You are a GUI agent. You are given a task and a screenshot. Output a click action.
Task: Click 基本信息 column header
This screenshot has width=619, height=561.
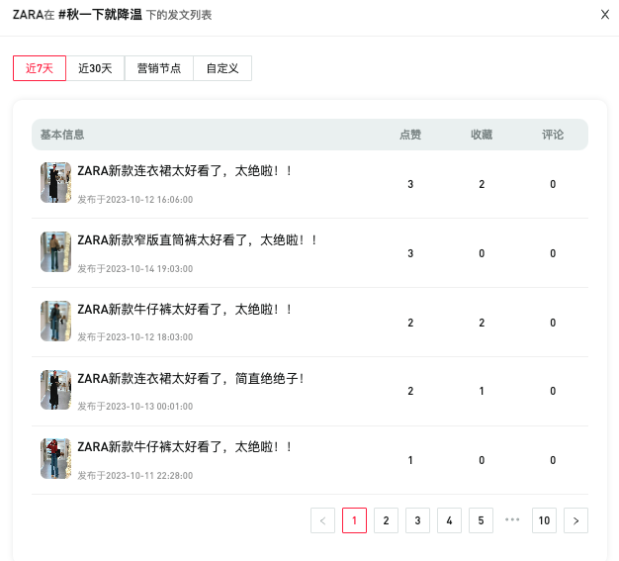(x=62, y=135)
